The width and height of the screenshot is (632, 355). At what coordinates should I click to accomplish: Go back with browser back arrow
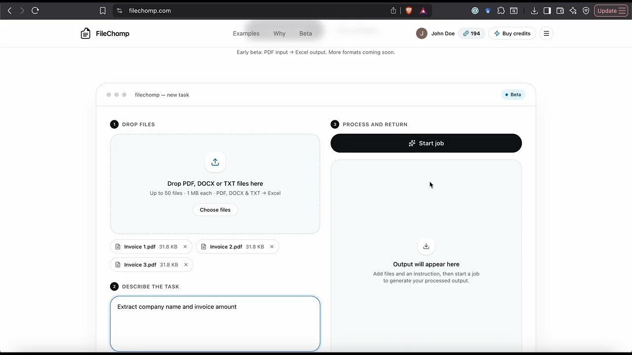tap(9, 10)
